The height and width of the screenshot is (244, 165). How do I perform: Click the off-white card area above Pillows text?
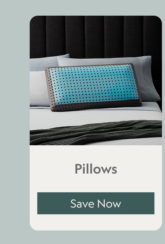pyautogui.click(x=96, y=154)
